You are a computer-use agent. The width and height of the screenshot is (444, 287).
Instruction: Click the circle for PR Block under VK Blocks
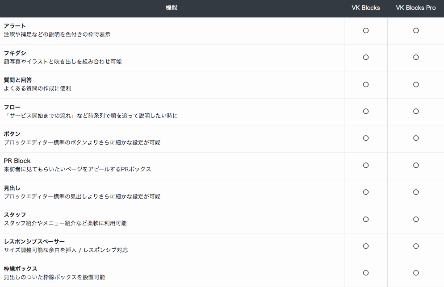point(366,165)
